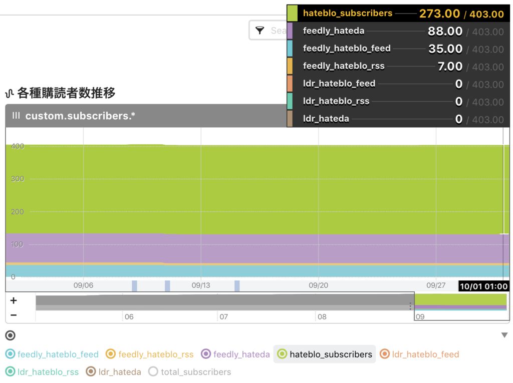Enable total_subscribers series in legend
Image resolution: width=513 pixels, height=383 pixels.
click(189, 372)
